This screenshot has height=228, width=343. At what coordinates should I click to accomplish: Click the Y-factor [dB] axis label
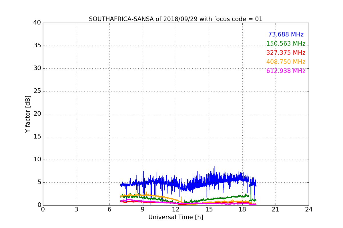(28, 114)
